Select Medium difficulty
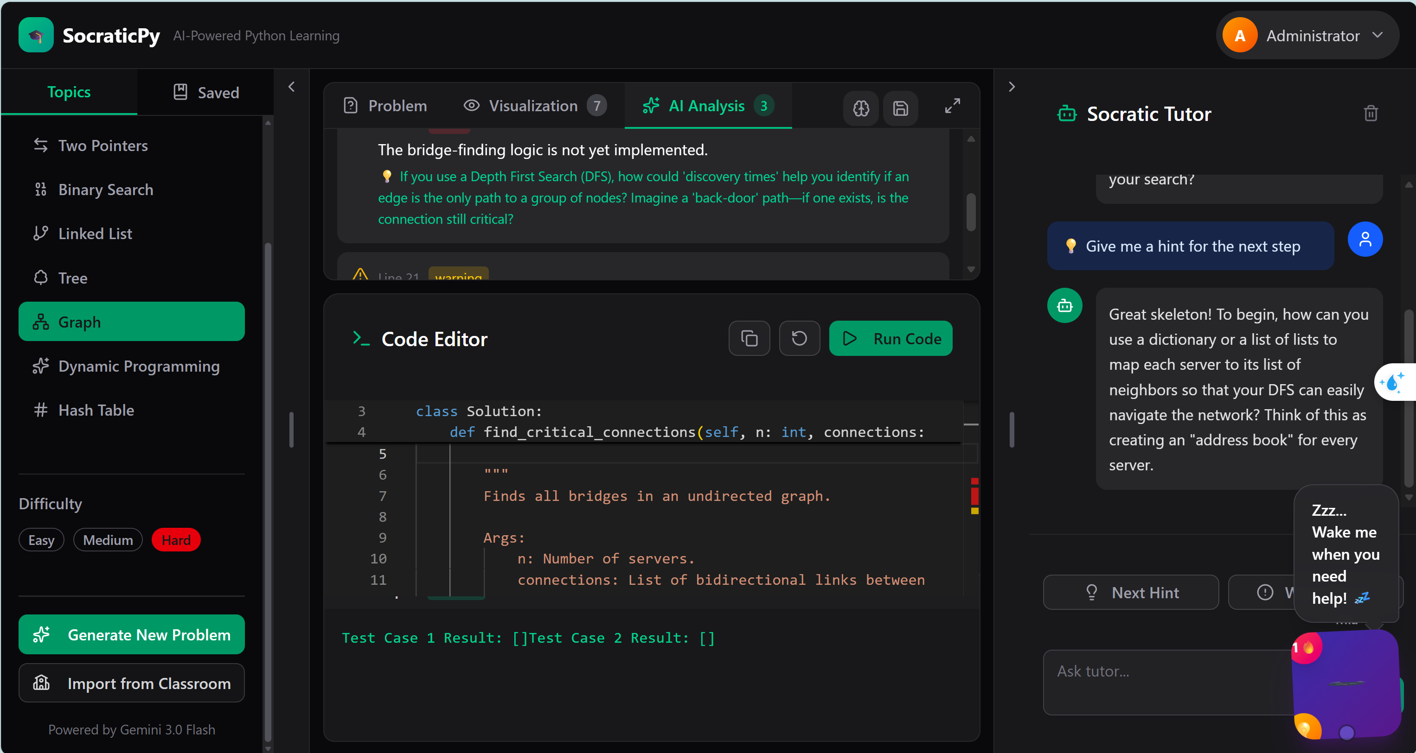 pyautogui.click(x=108, y=540)
